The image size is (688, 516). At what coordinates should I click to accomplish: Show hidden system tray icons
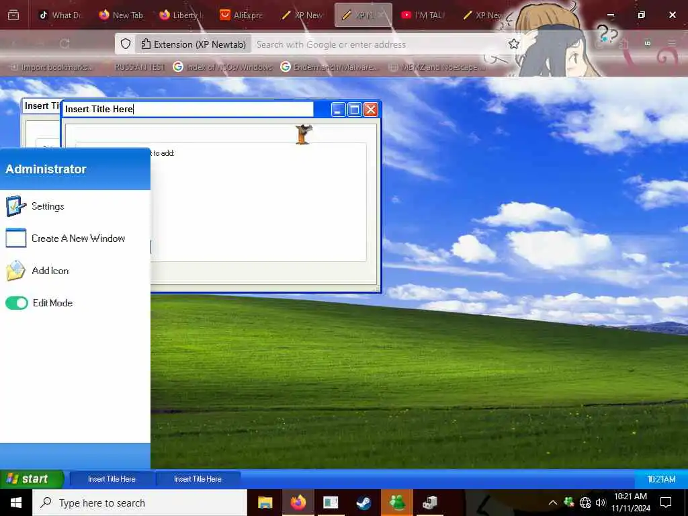point(553,503)
